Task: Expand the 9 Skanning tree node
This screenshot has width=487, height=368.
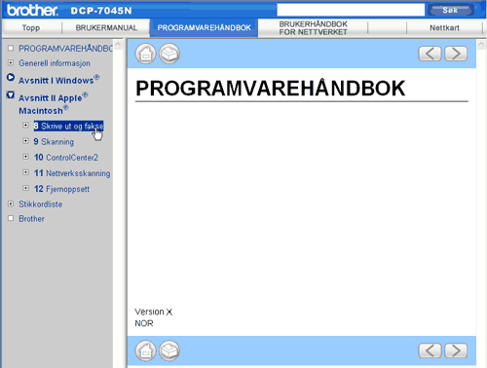Action: [x=25, y=141]
